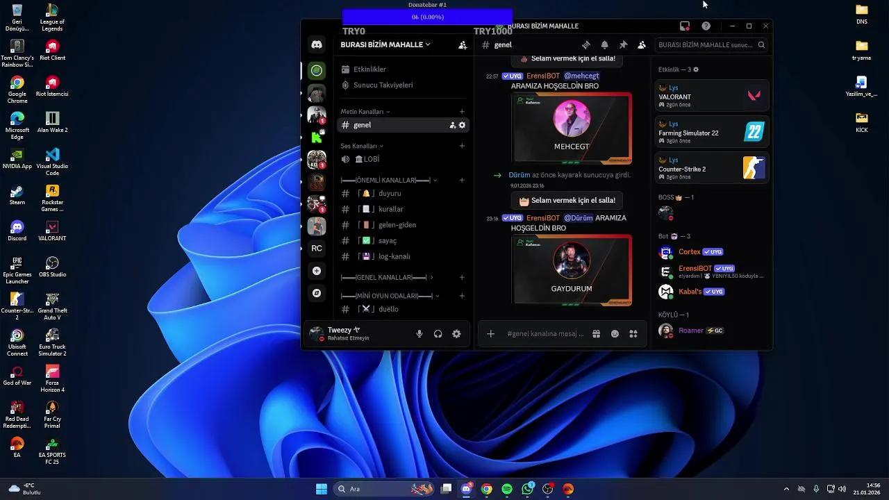Mute the microphone in user panel

coord(419,334)
